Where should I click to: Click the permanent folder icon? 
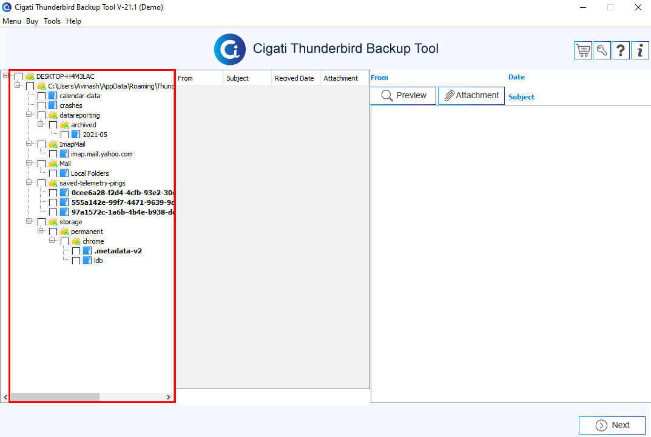pyautogui.click(x=64, y=232)
